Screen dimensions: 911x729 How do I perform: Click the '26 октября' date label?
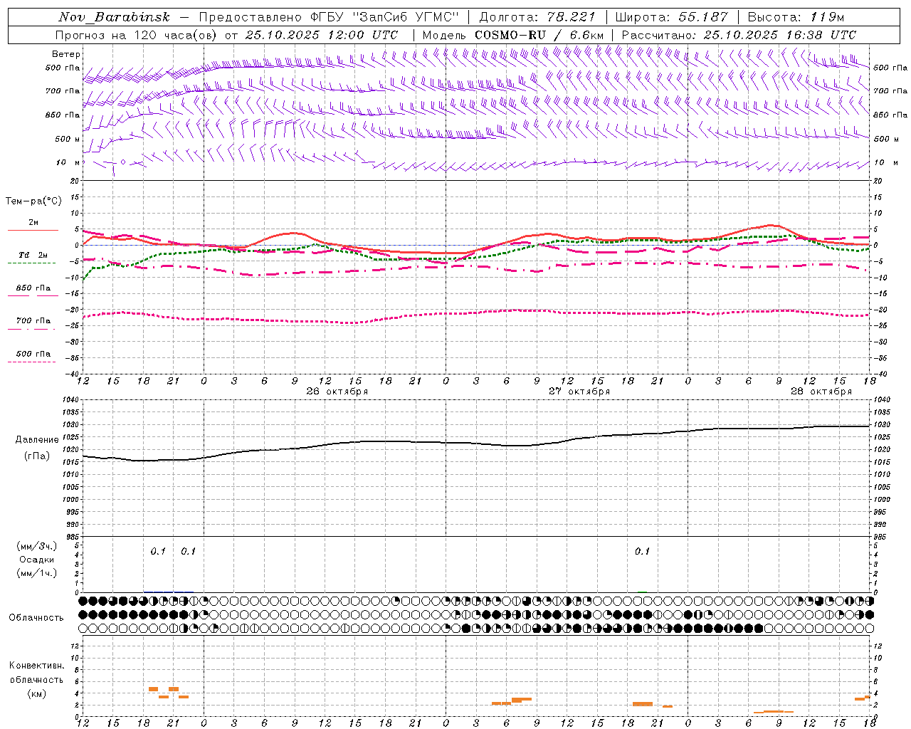click(337, 392)
